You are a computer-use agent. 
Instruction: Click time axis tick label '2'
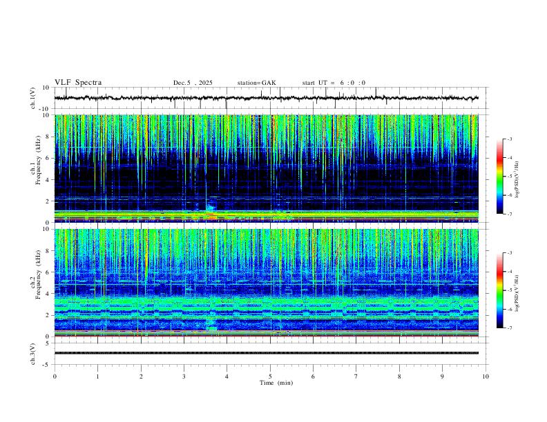(x=141, y=376)
